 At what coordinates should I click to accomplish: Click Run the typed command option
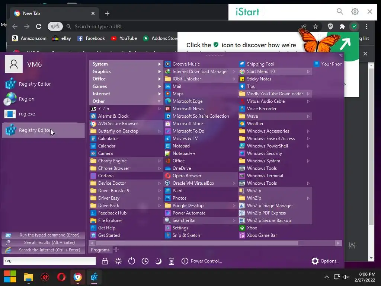43,235
